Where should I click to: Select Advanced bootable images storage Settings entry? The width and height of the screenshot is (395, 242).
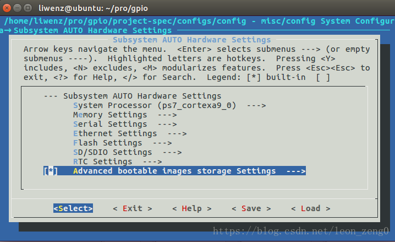[174, 171]
